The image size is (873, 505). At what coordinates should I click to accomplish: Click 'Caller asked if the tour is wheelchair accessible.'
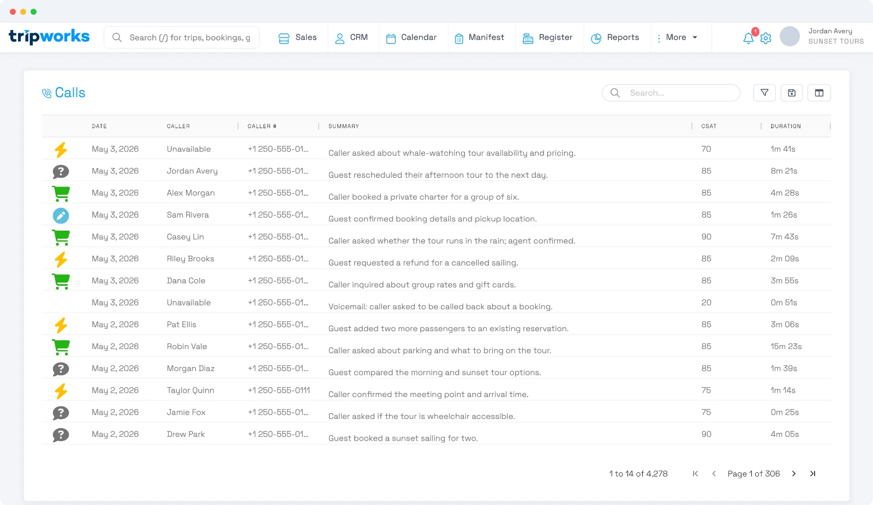click(x=422, y=416)
